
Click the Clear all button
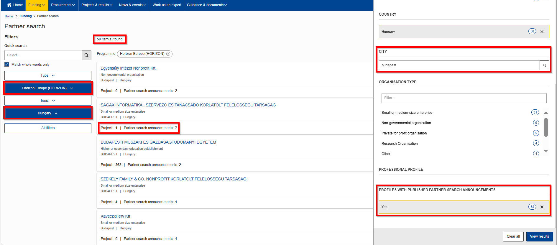coord(513,236)
